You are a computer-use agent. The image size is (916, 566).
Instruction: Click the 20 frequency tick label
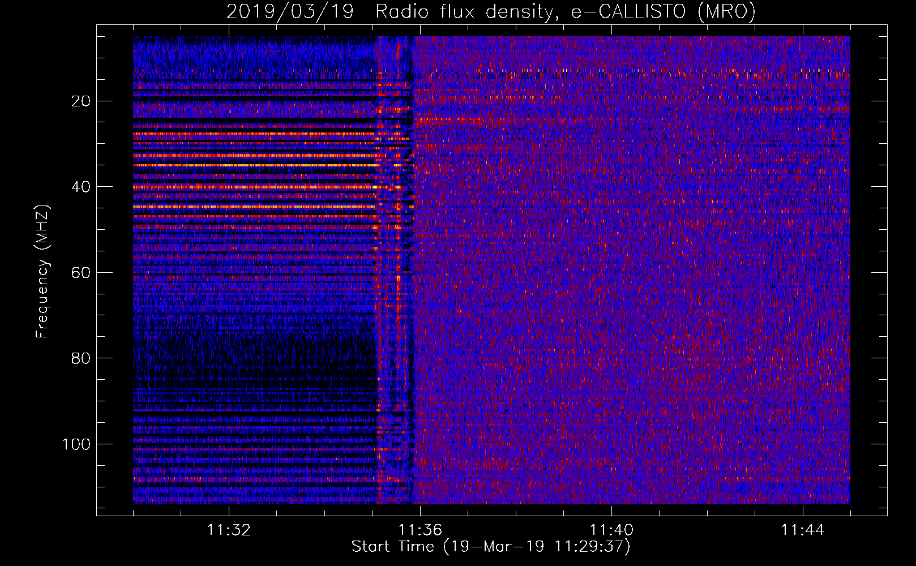(82, 101)
